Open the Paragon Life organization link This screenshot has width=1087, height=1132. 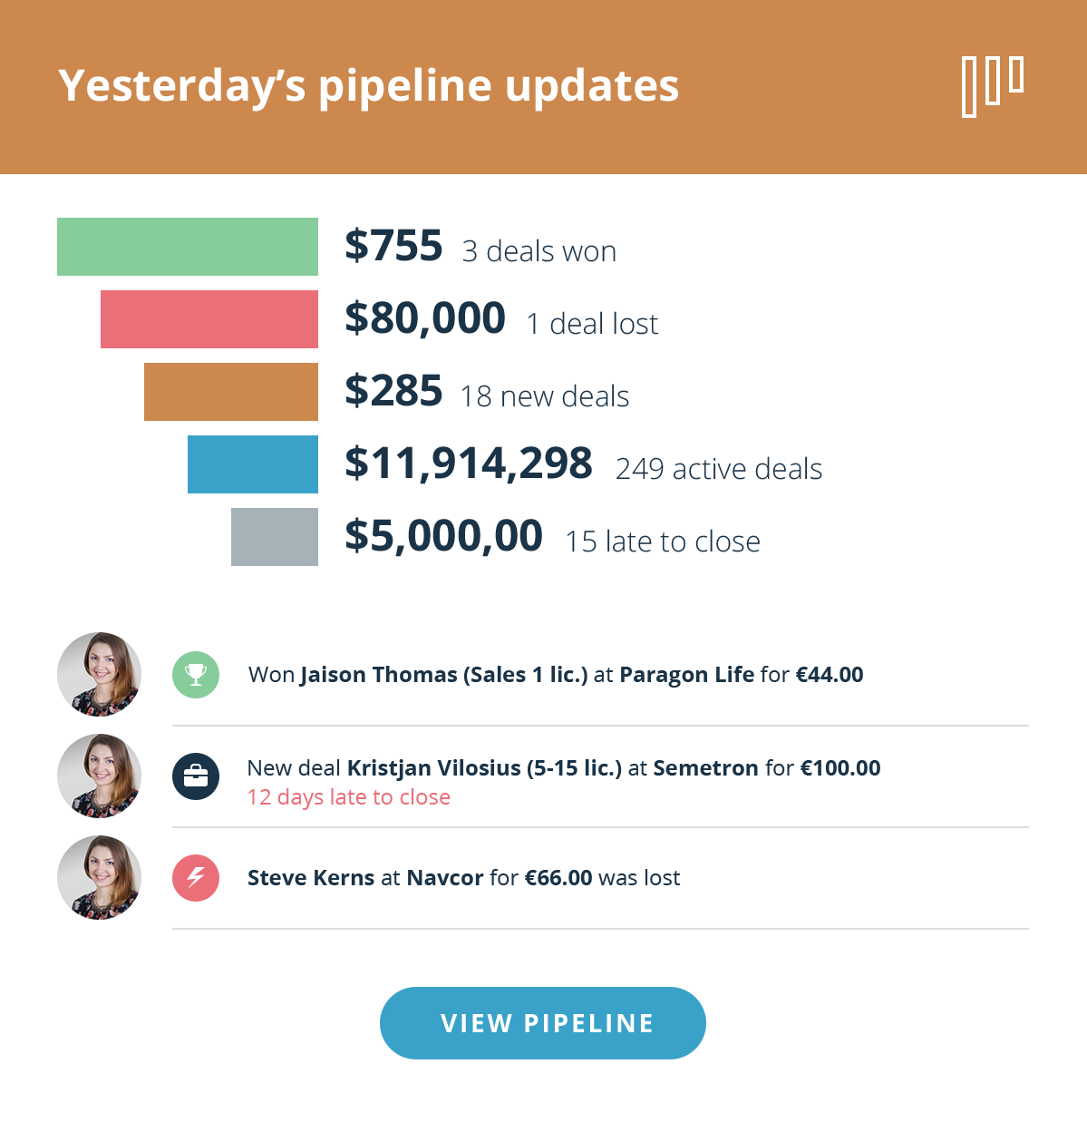pyautogui.click(x=687, y=675)
